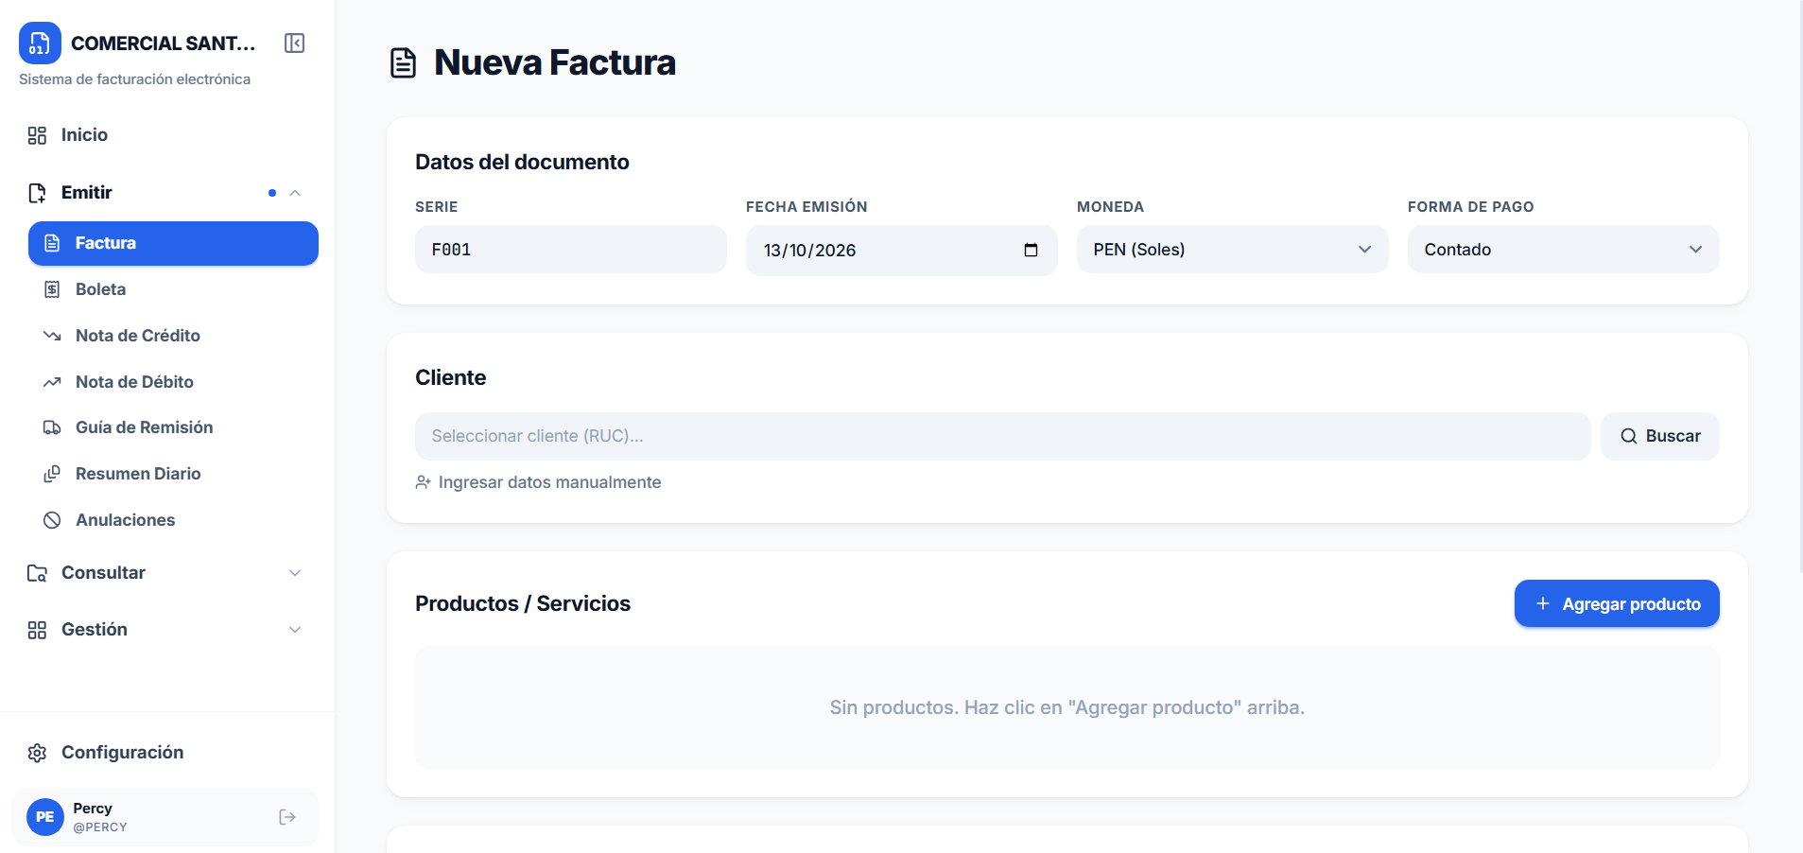Screen dimensions: 1803x853
Task: Open the calendar picker in Fecha Emisión
Action: click(1031, 250)
